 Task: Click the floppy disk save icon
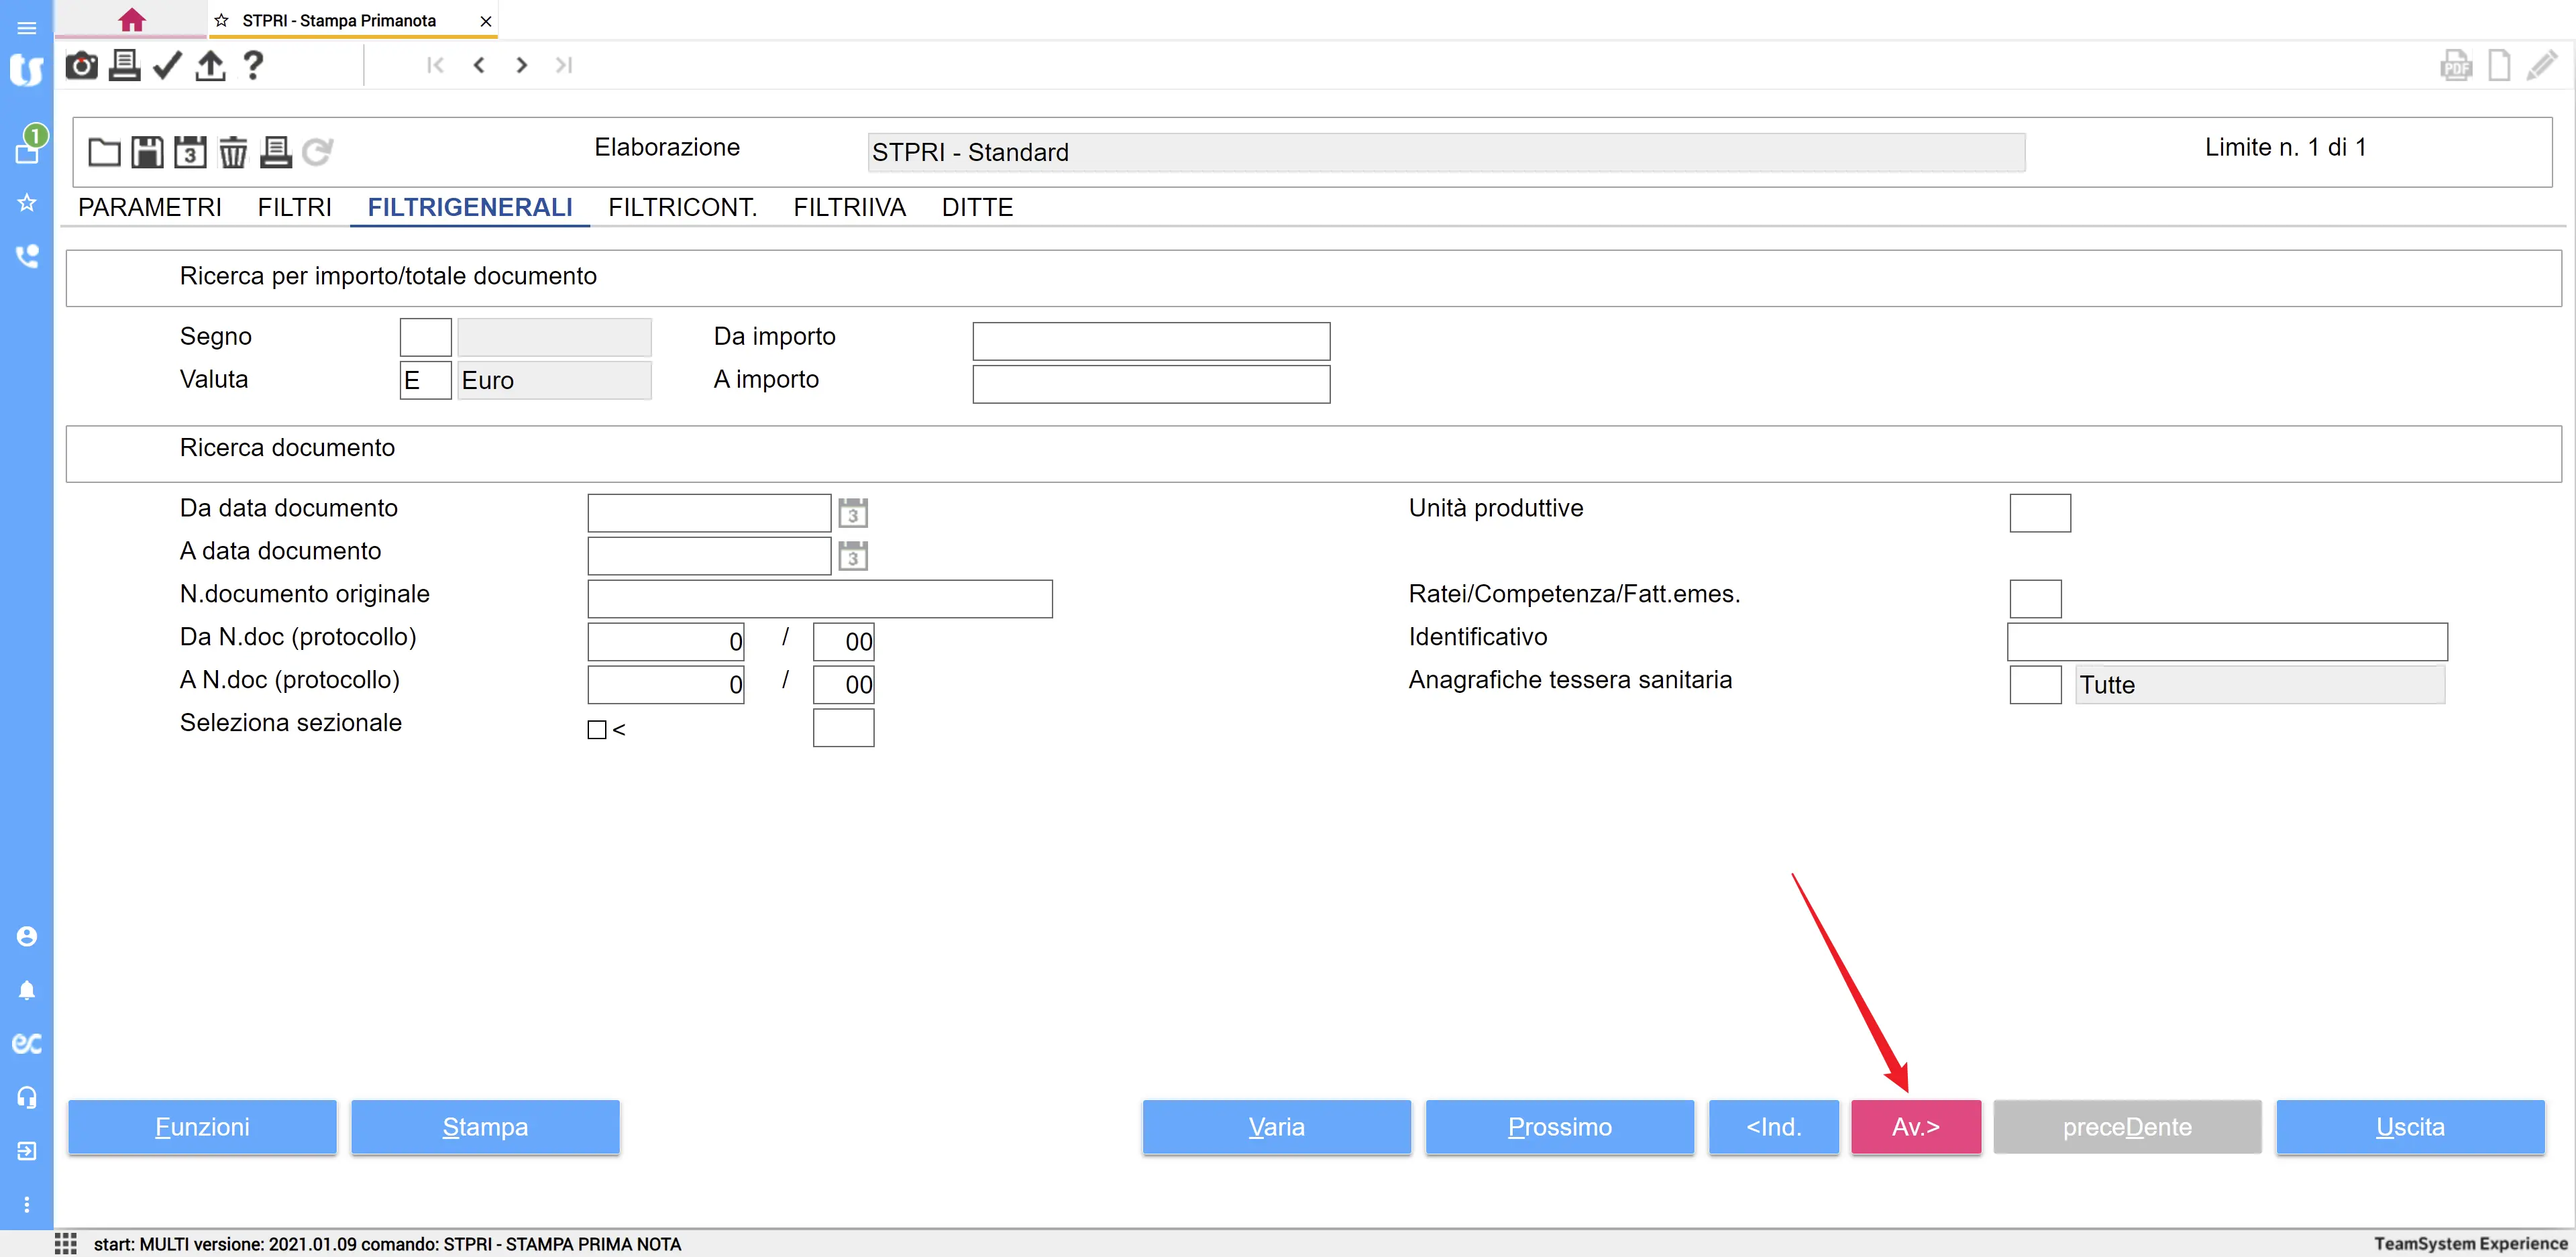[147, 152]
